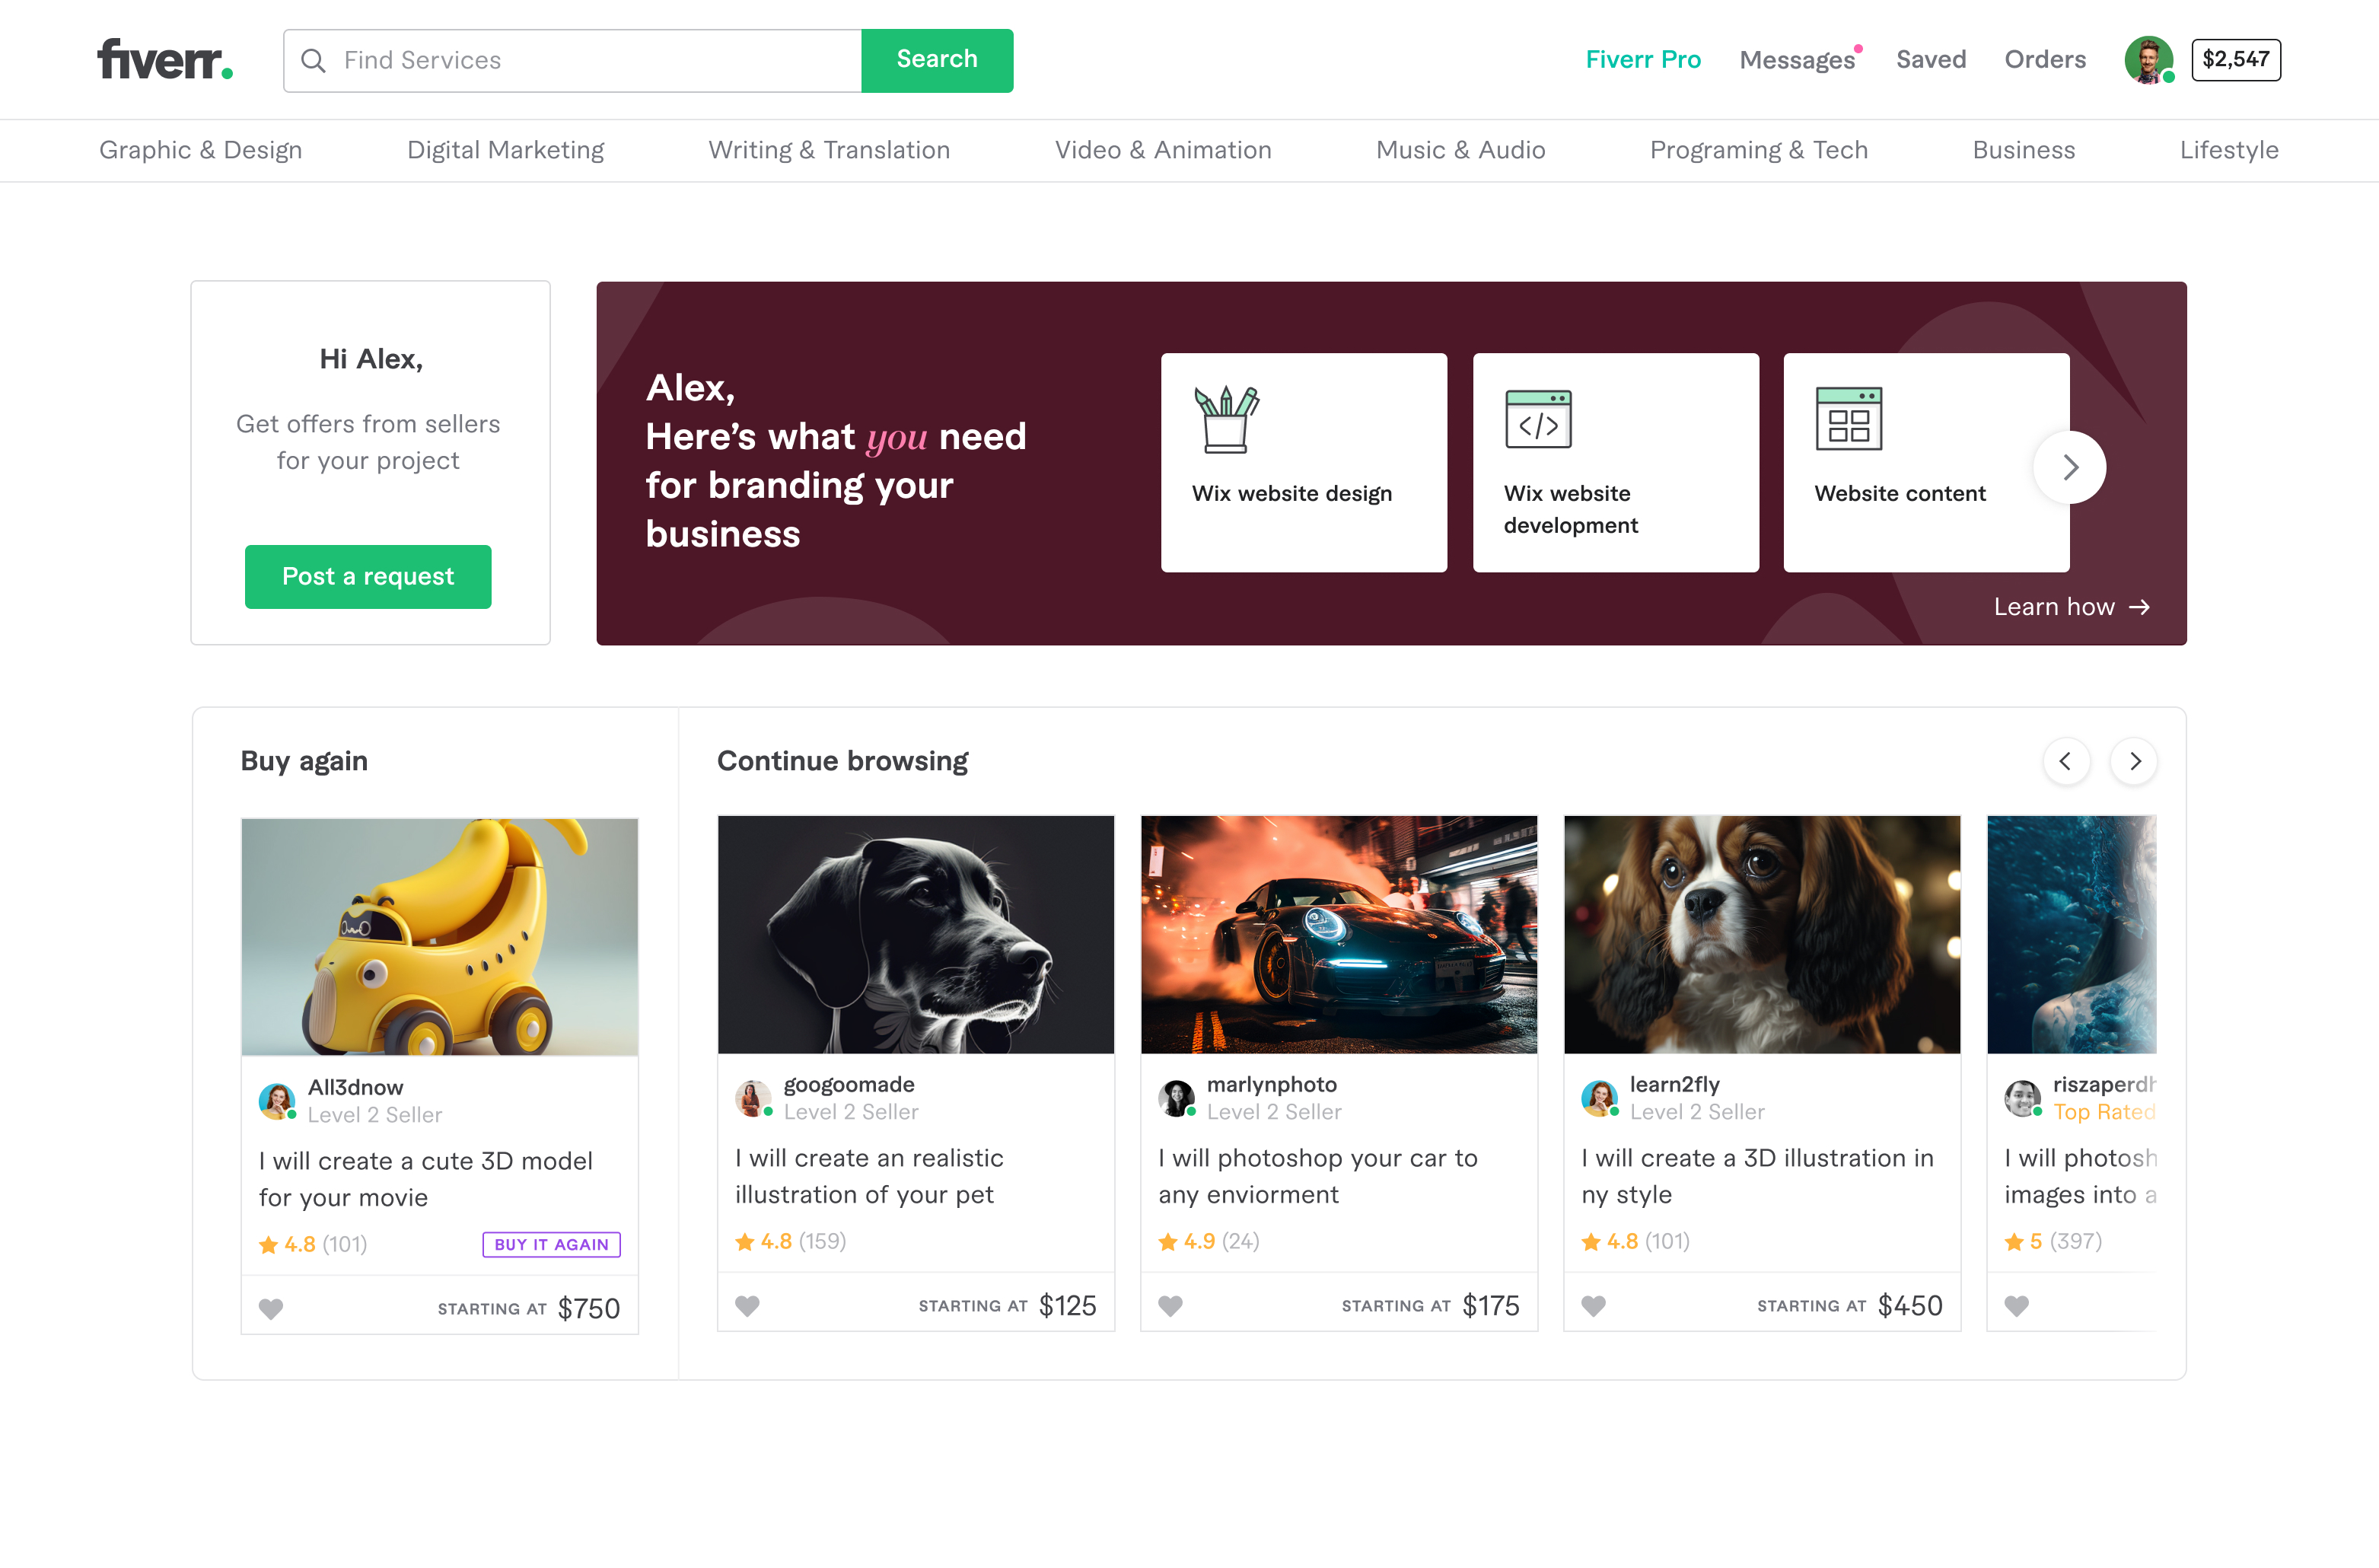Advance the branding banner carousel arrow

(x=2070, y=467)
